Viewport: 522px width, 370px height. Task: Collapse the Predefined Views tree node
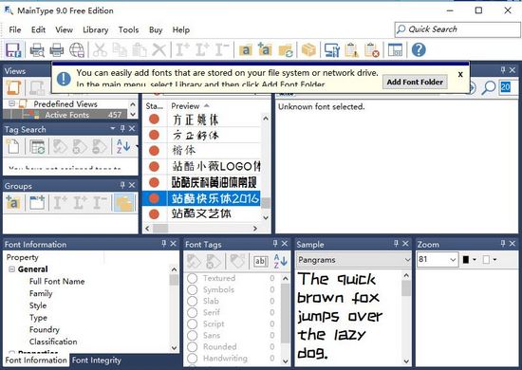coord(11,103)
